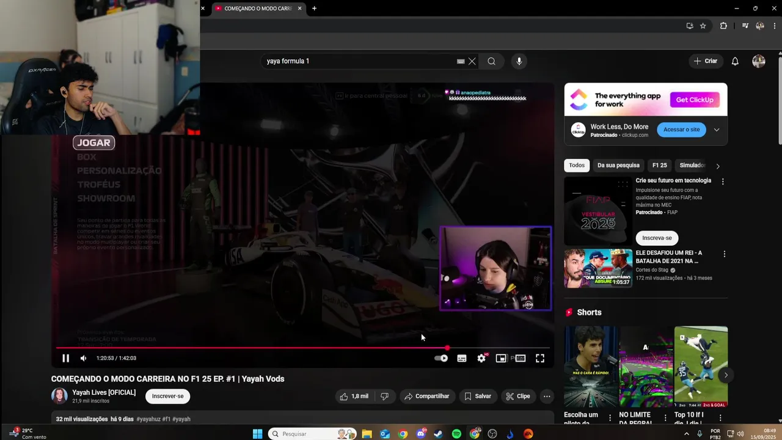The image size is (782, 440).
Task: Open YouTube notifications bell
Action: click(x=735, y=61)
